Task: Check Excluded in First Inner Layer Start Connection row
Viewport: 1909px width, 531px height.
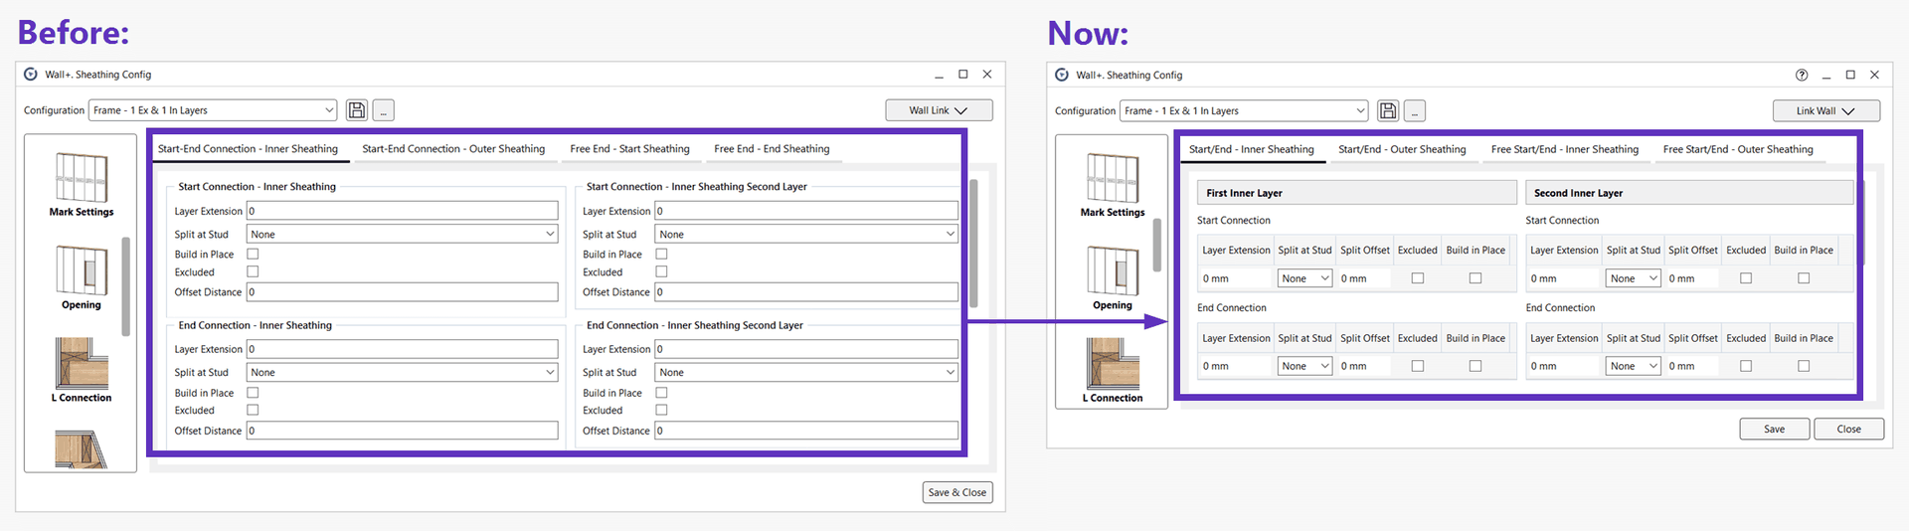Action: (1418, 279)
